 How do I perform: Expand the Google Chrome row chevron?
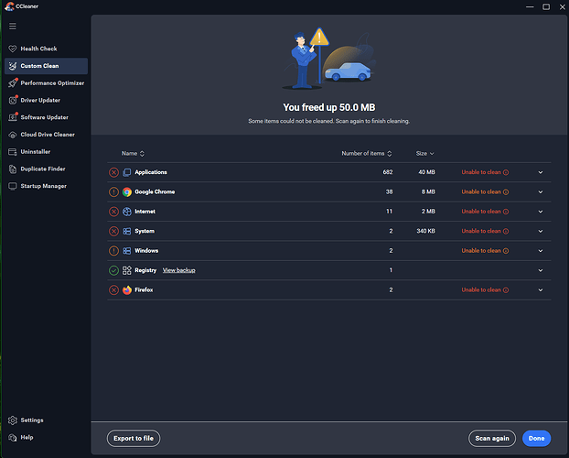pyautogui.click(x=541, y=192)
